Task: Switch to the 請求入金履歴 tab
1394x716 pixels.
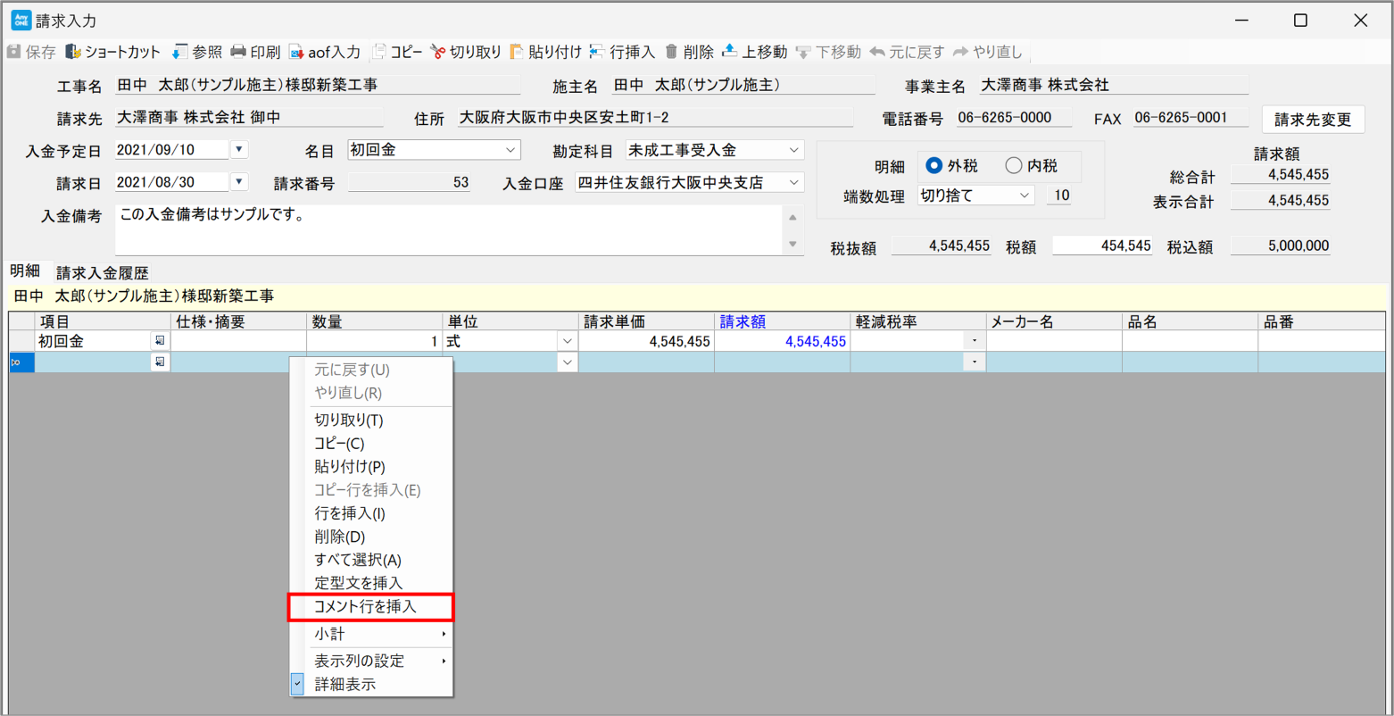Action: (x=102, y=272)
